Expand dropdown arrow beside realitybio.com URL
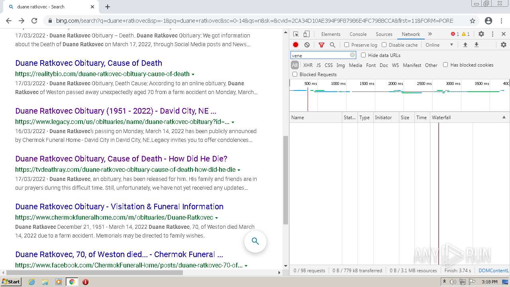Image resolution: width=510 pixels, height=287 pixels. pyautogui.click(x=193, y=75)
